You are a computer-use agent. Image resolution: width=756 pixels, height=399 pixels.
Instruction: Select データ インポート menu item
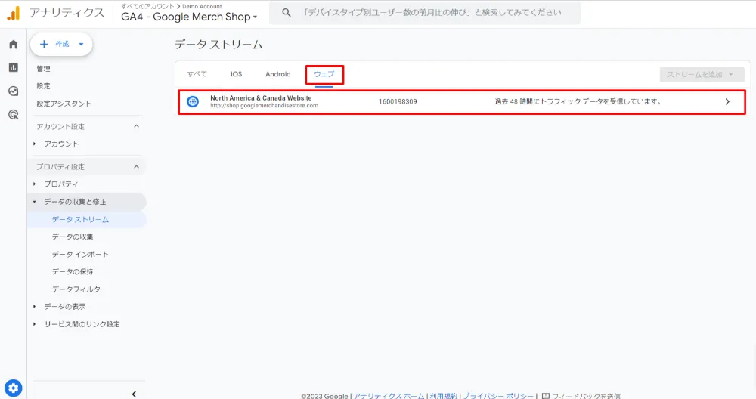point(81,254)
